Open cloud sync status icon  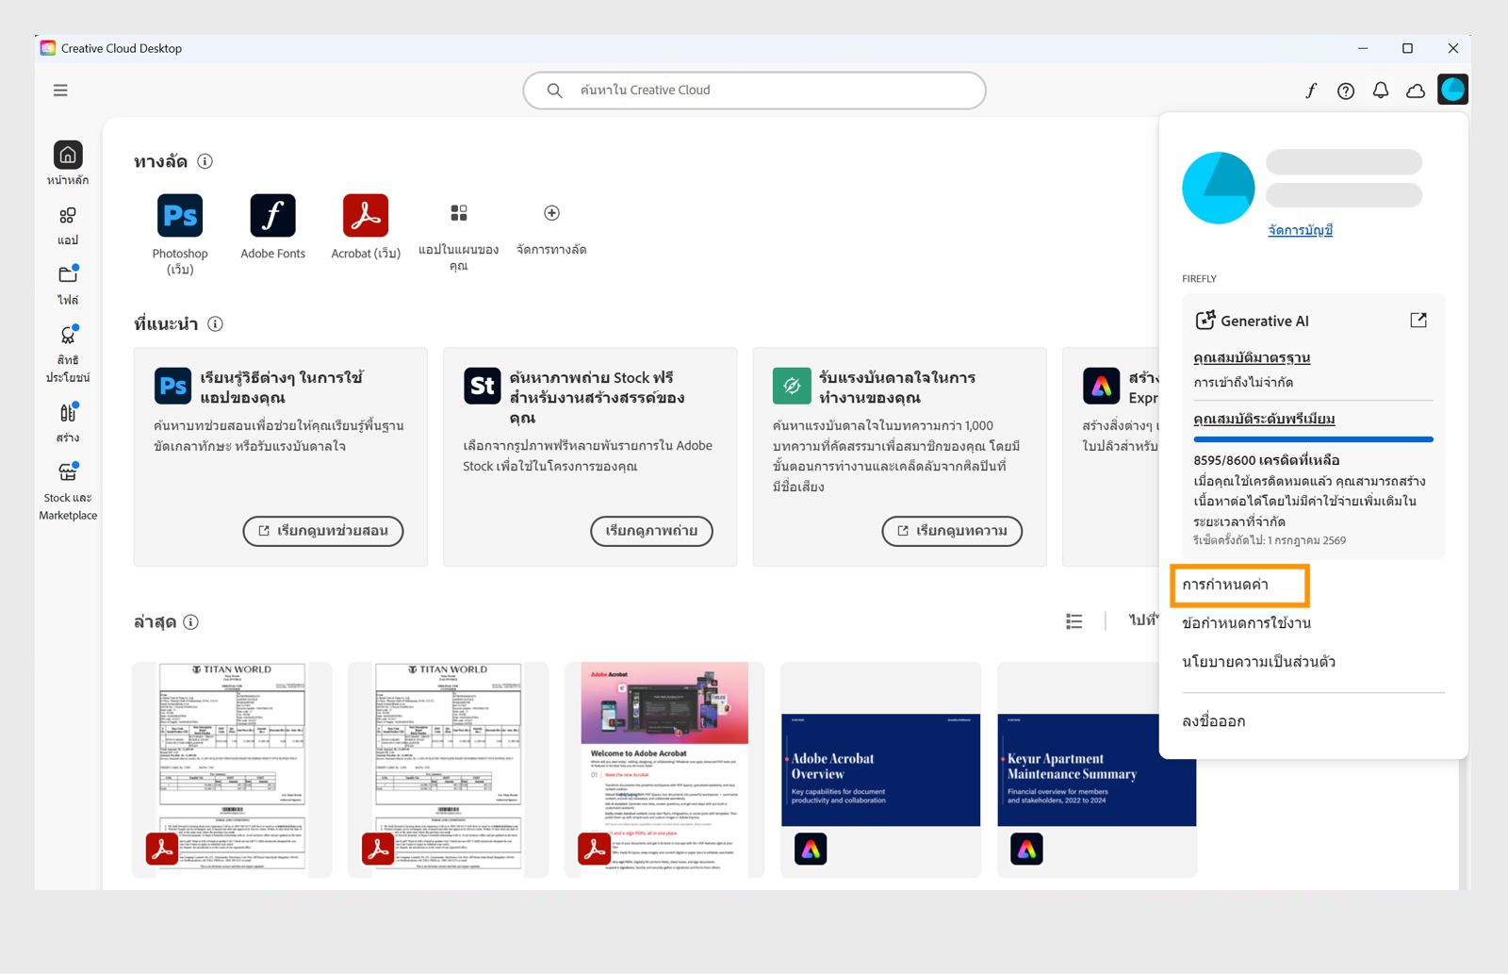(x=1416, y=91)
